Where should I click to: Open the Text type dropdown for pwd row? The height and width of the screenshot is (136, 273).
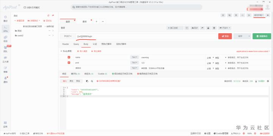[135, 63]
